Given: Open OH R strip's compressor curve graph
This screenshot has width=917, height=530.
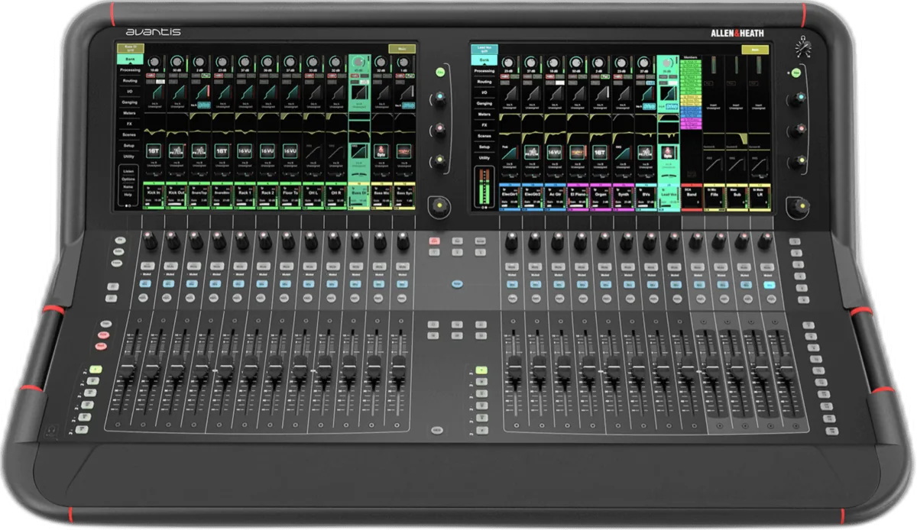Looking at the screenshot, I should pyautogui.click(x=335, y=152).
